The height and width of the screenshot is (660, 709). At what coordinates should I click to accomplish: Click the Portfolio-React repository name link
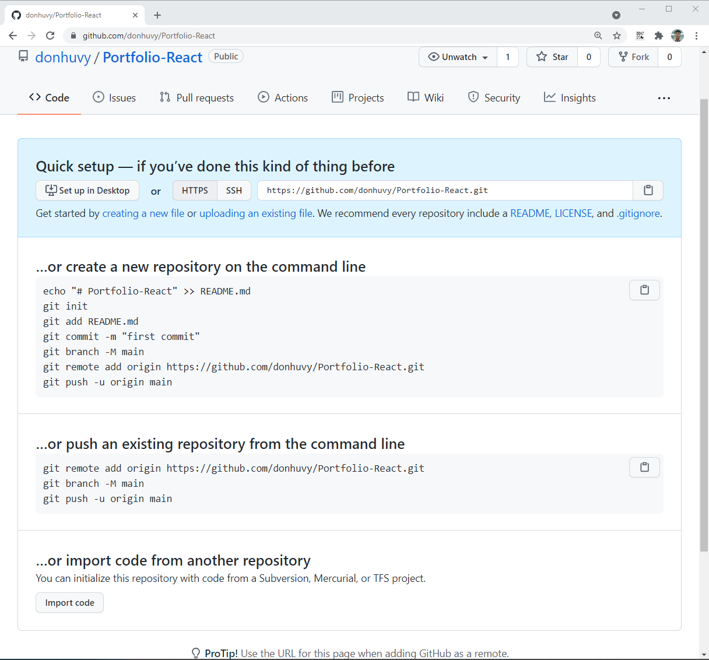click(153, 57)
